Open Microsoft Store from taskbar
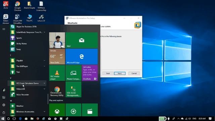This screenshot has width=215, height=121. pyautogui.click(x=26, y=119)
